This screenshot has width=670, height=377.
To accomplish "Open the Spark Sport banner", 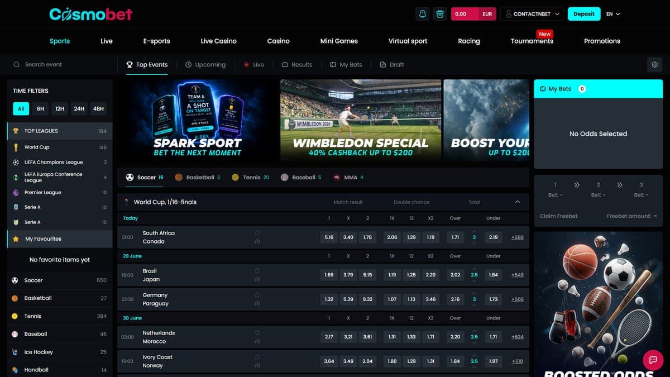I will (x=198, y=121).
